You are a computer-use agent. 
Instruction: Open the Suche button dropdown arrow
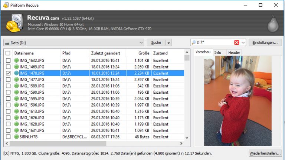click(169, 43)
